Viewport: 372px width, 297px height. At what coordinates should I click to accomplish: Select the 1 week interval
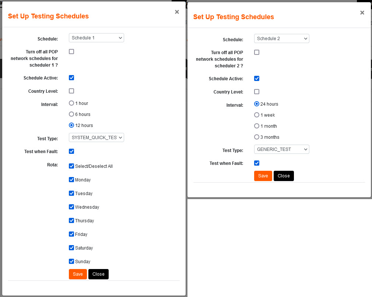click(257, 115)
